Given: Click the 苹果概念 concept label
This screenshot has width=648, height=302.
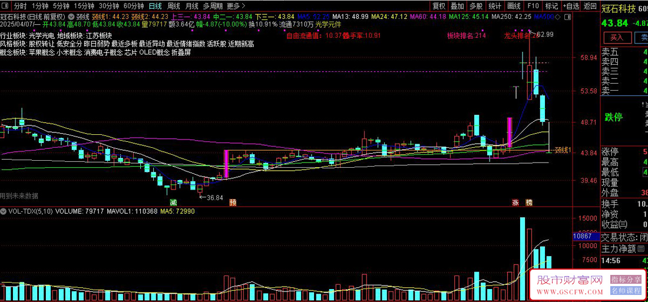Looking at the screenshot, I should click(41, 52).
